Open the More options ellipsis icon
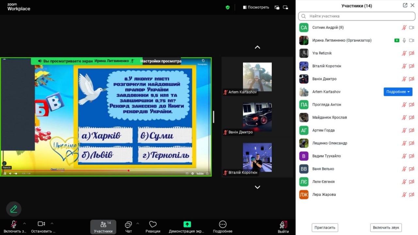This screenshot has height=235, width=418. [223, 224]
